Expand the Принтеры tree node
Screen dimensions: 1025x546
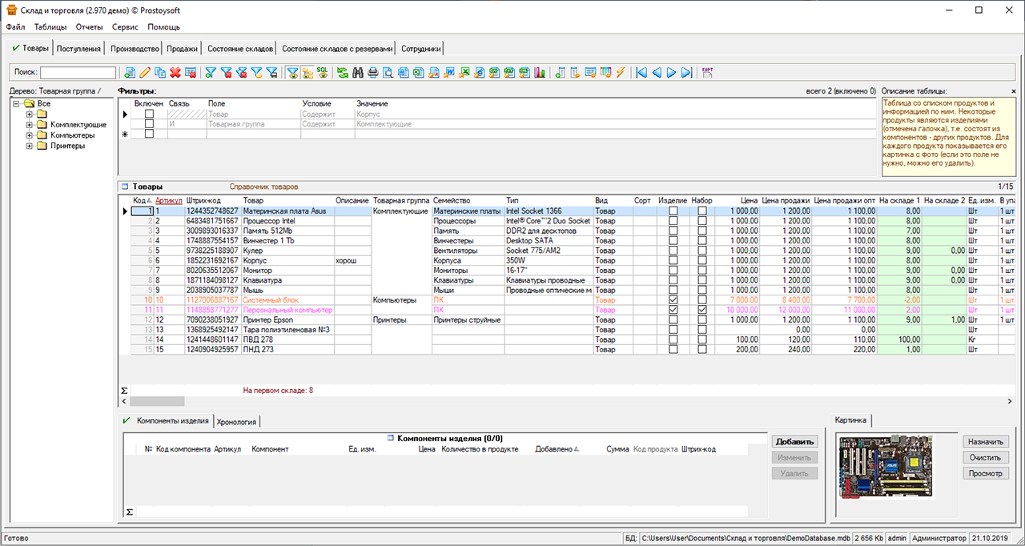tap(30, 146)
